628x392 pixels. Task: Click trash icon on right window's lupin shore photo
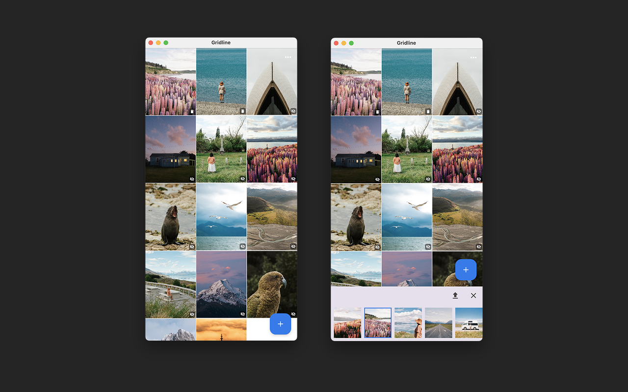[x=377, y=112]
